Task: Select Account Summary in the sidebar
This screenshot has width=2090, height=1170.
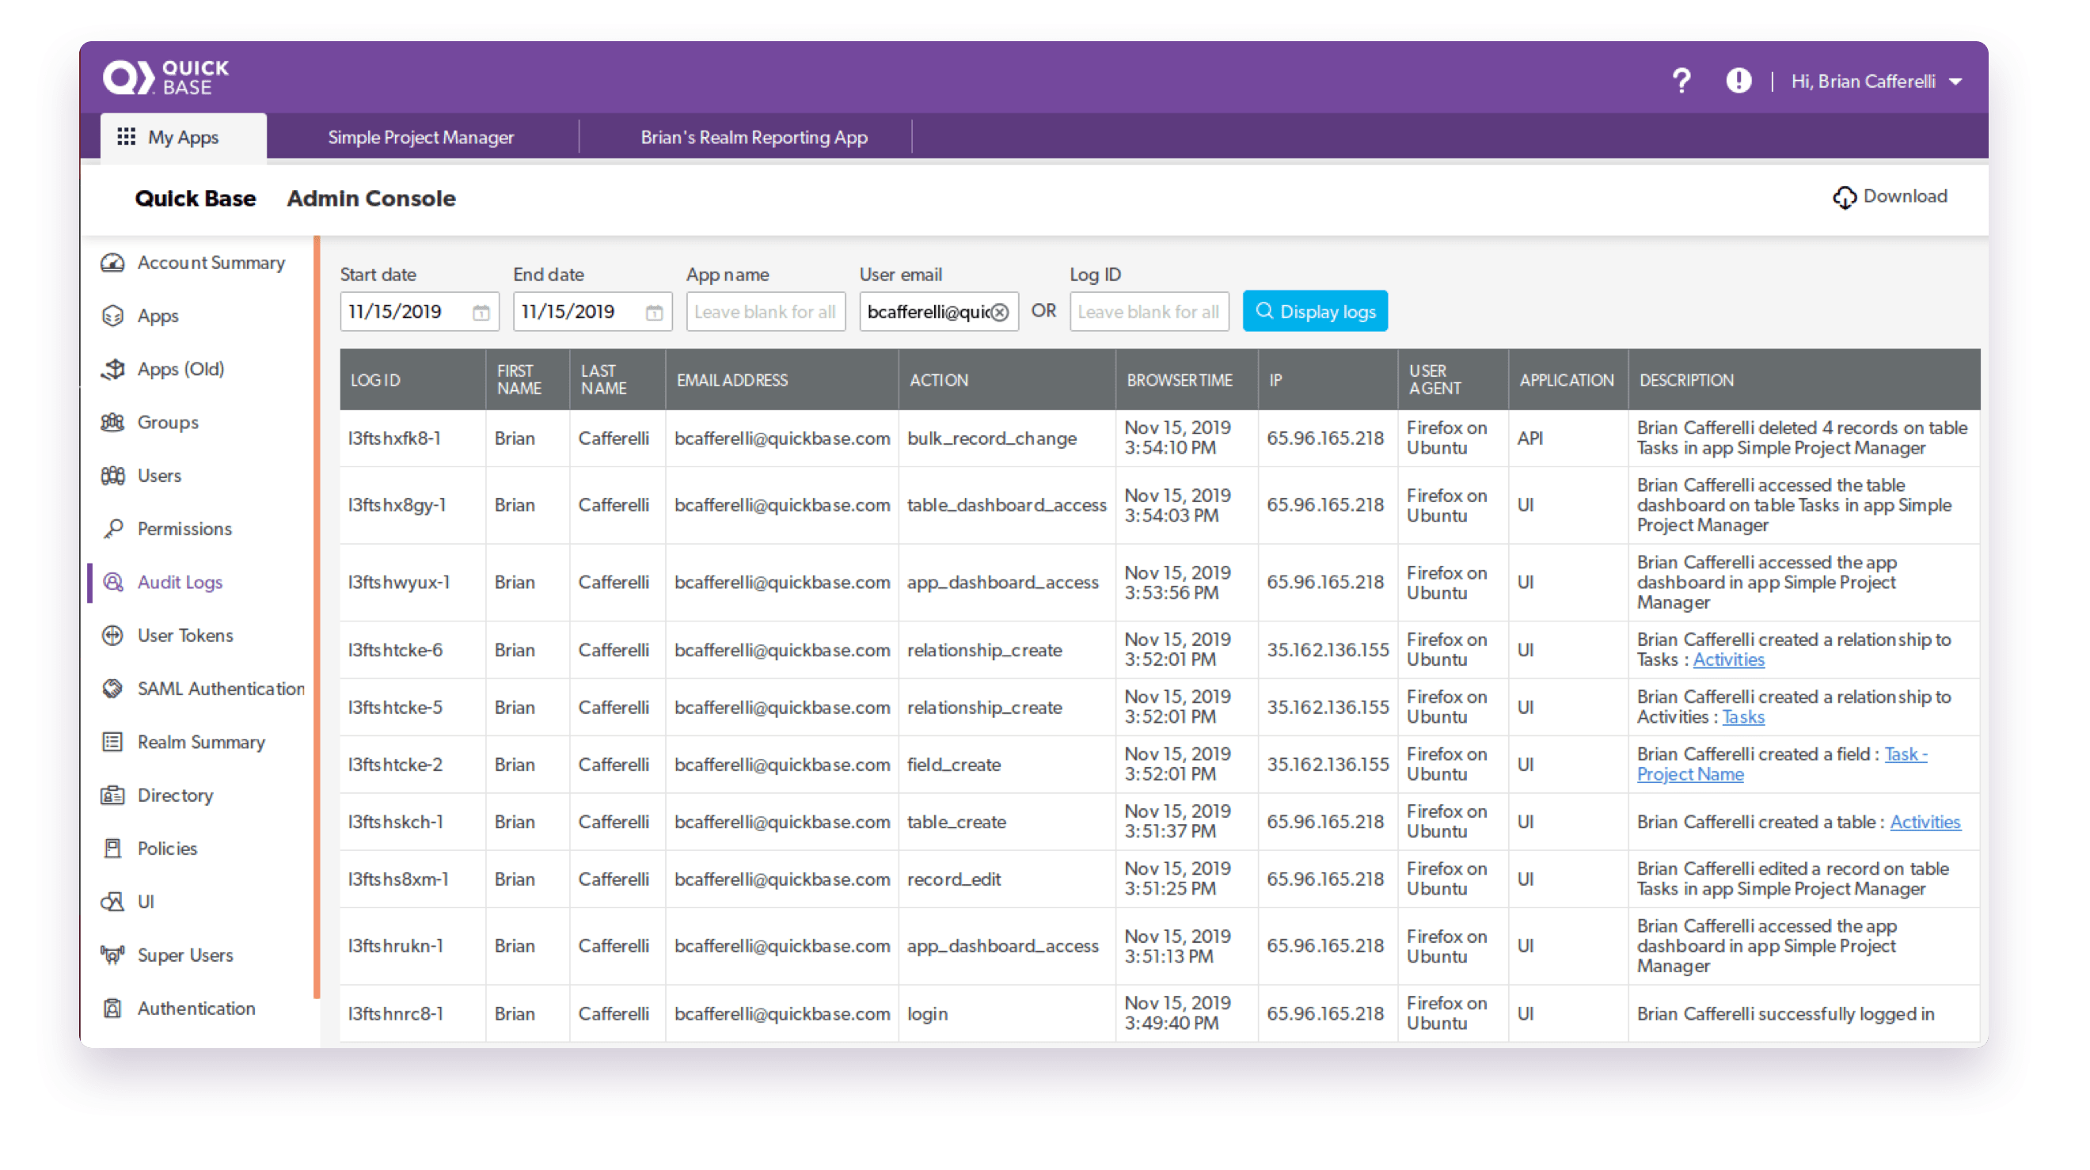Action: point(210,262)
